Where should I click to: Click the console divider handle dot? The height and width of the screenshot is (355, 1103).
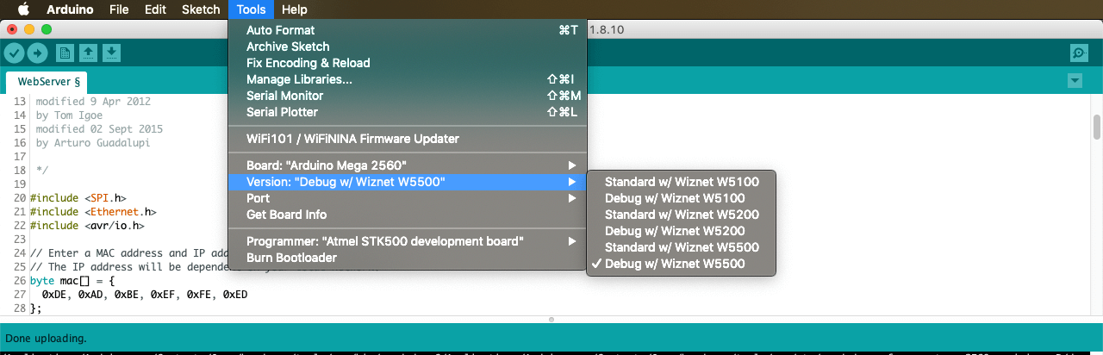(x=551, y=319)
